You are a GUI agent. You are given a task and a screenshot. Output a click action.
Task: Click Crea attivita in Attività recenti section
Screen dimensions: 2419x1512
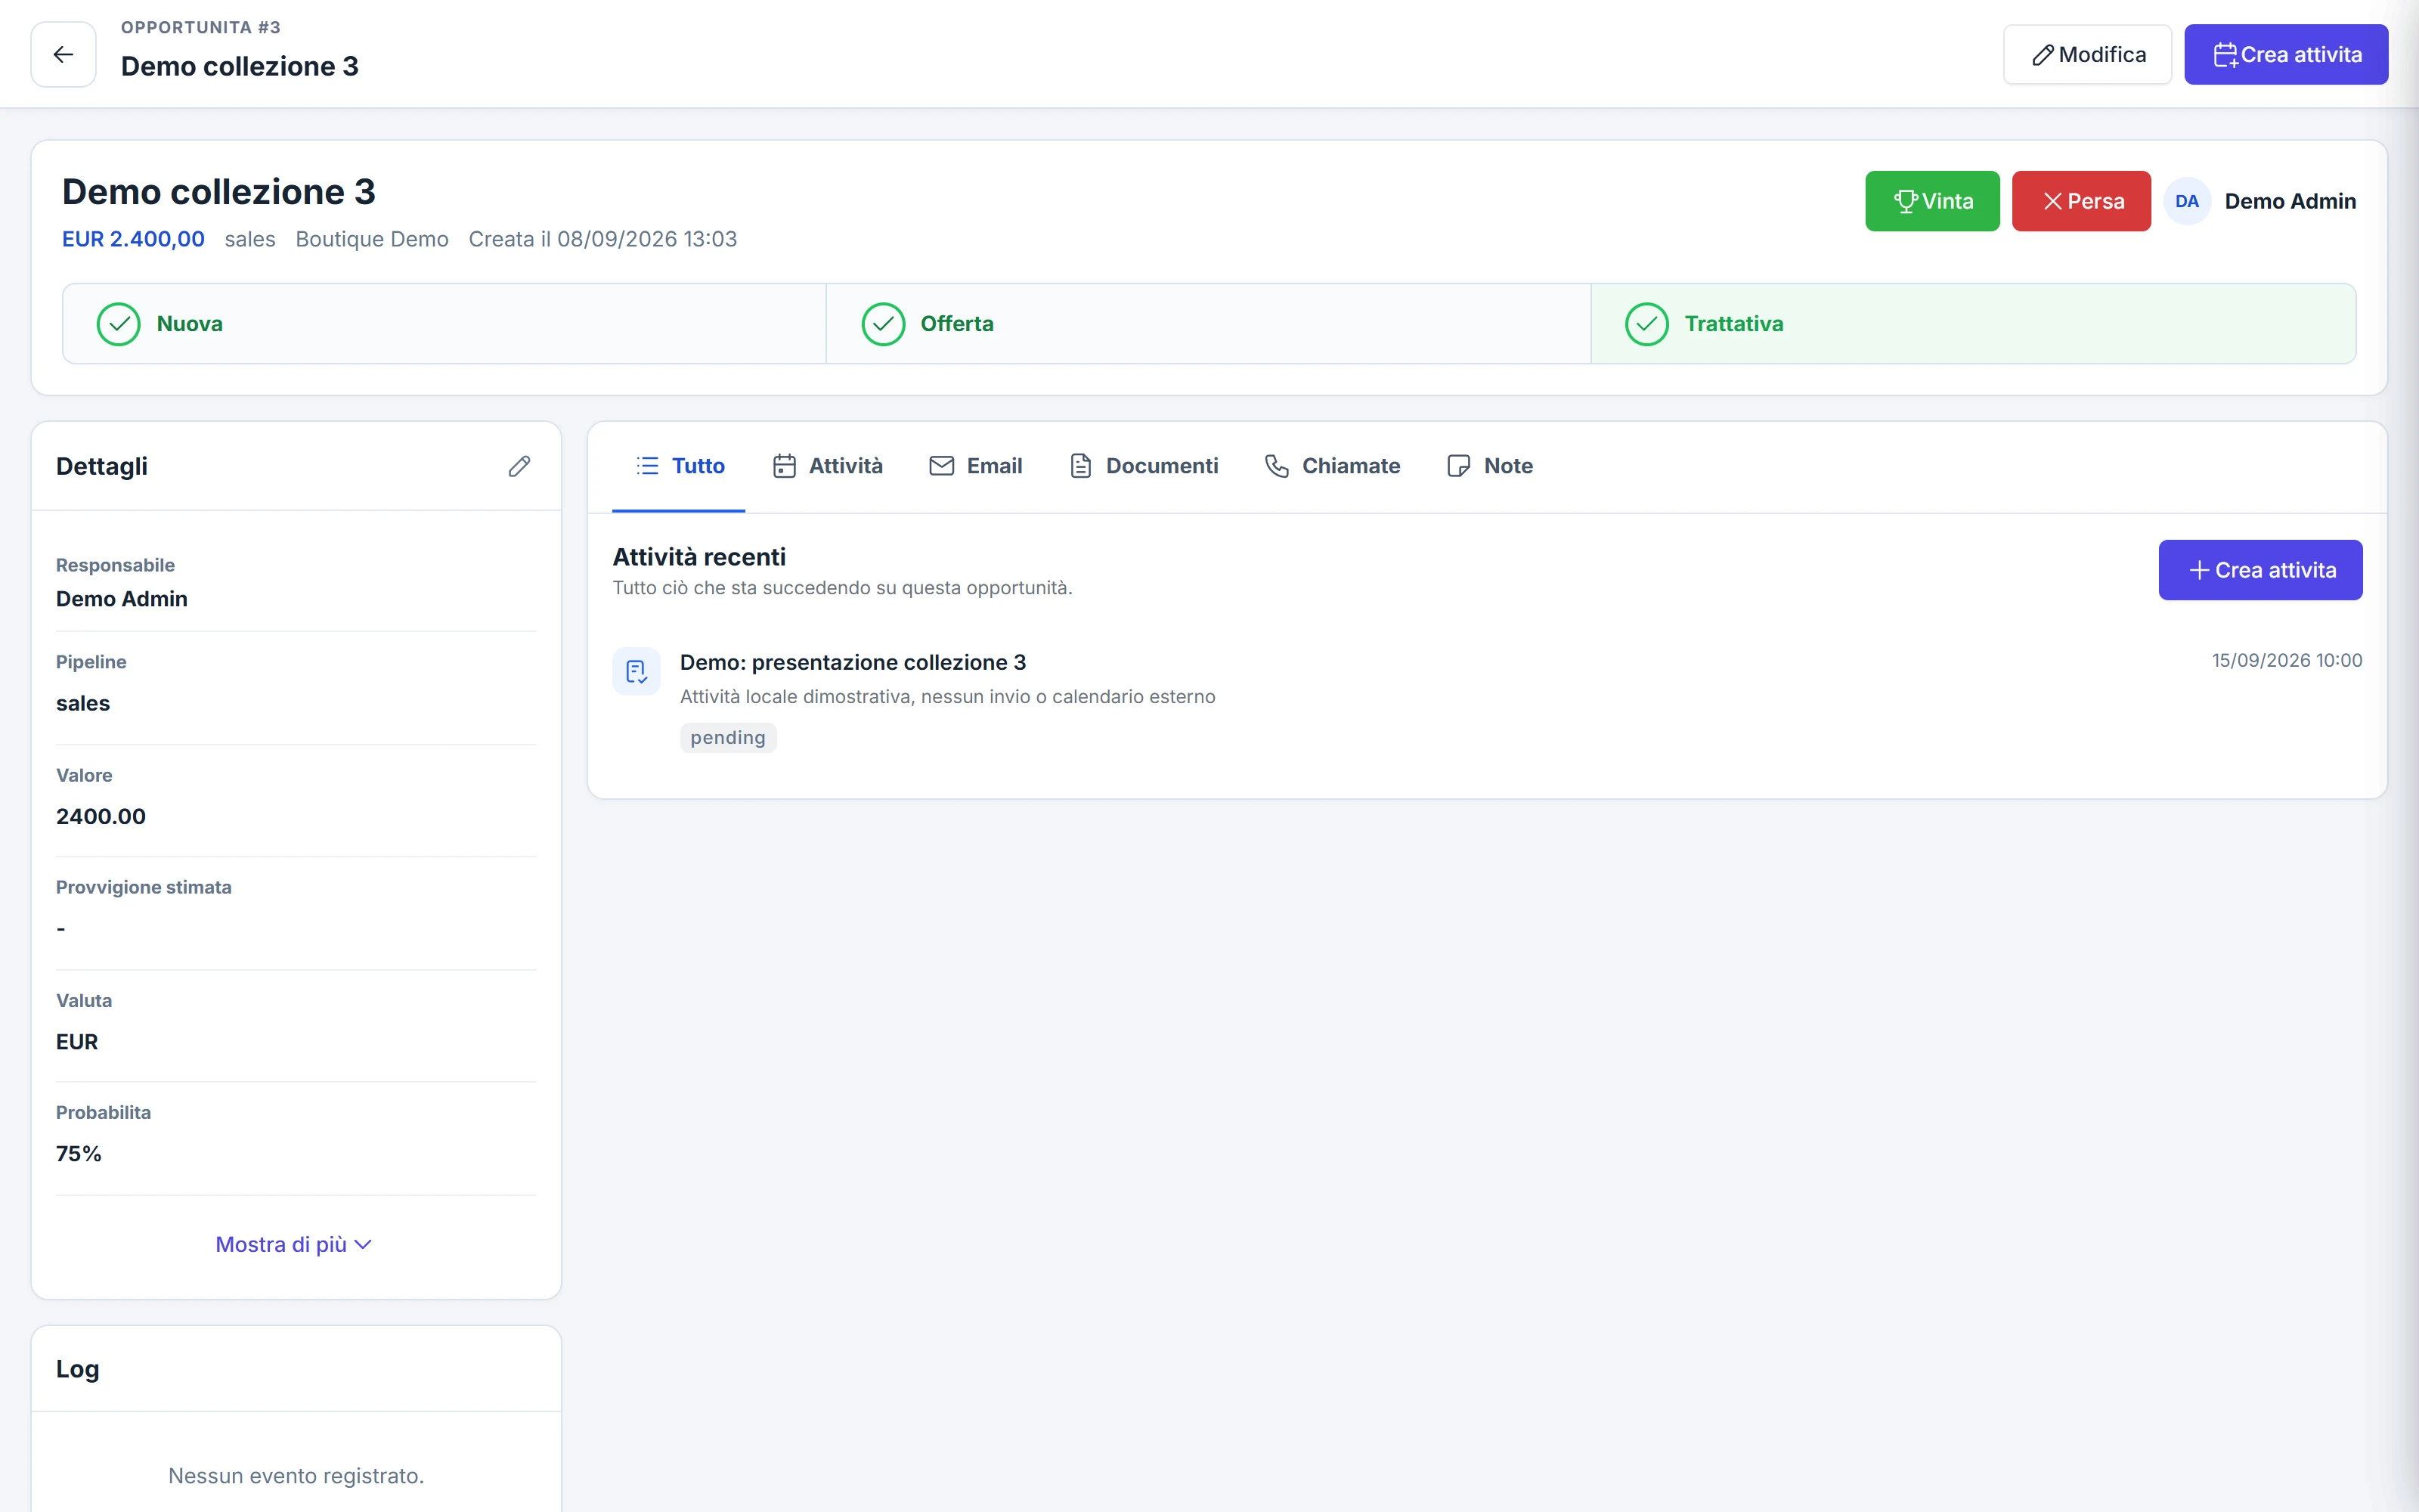coord(2260,570)
